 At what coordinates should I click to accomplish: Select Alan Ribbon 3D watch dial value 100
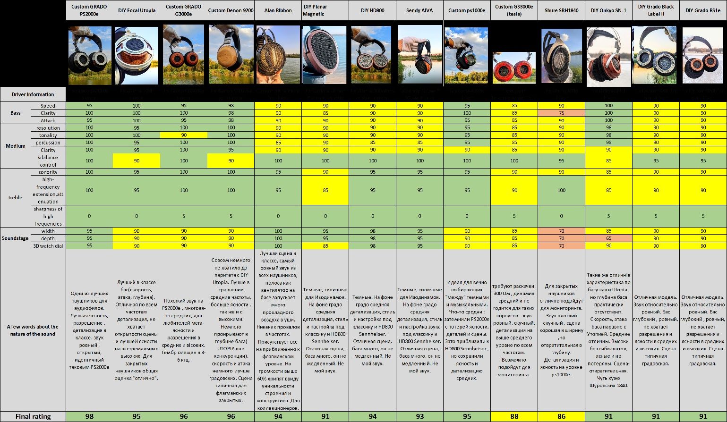(x=278, y=246)
